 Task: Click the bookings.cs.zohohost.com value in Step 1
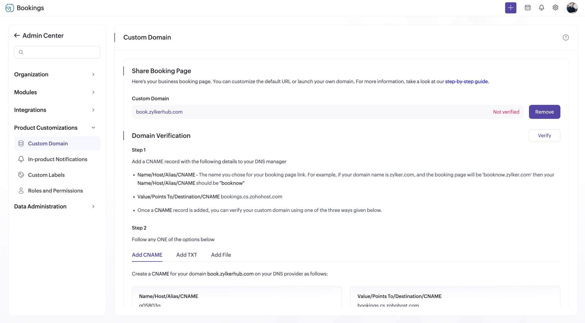tap(251, 197)
